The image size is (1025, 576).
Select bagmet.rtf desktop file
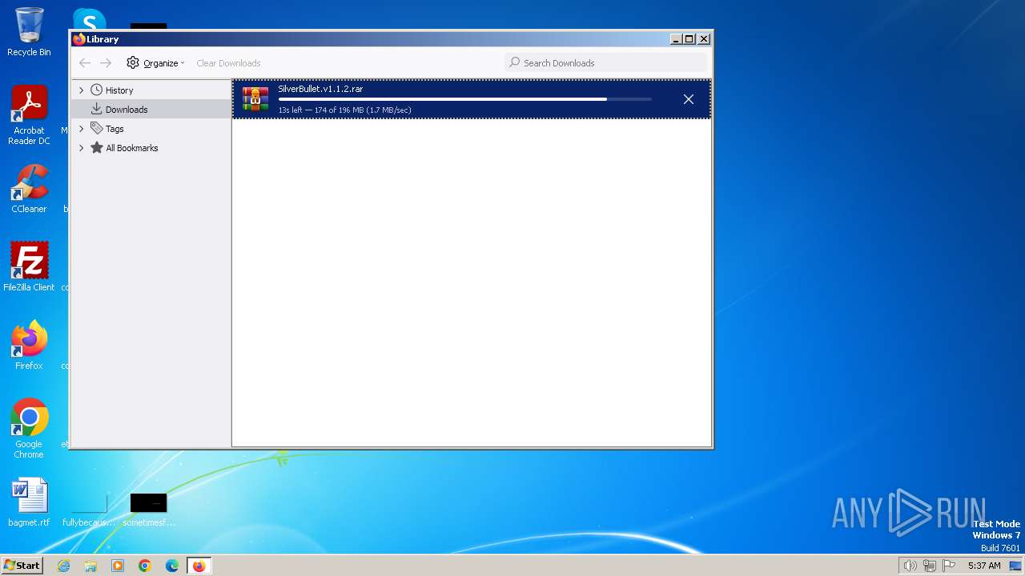pyautogui.click(x=29, y=502)
